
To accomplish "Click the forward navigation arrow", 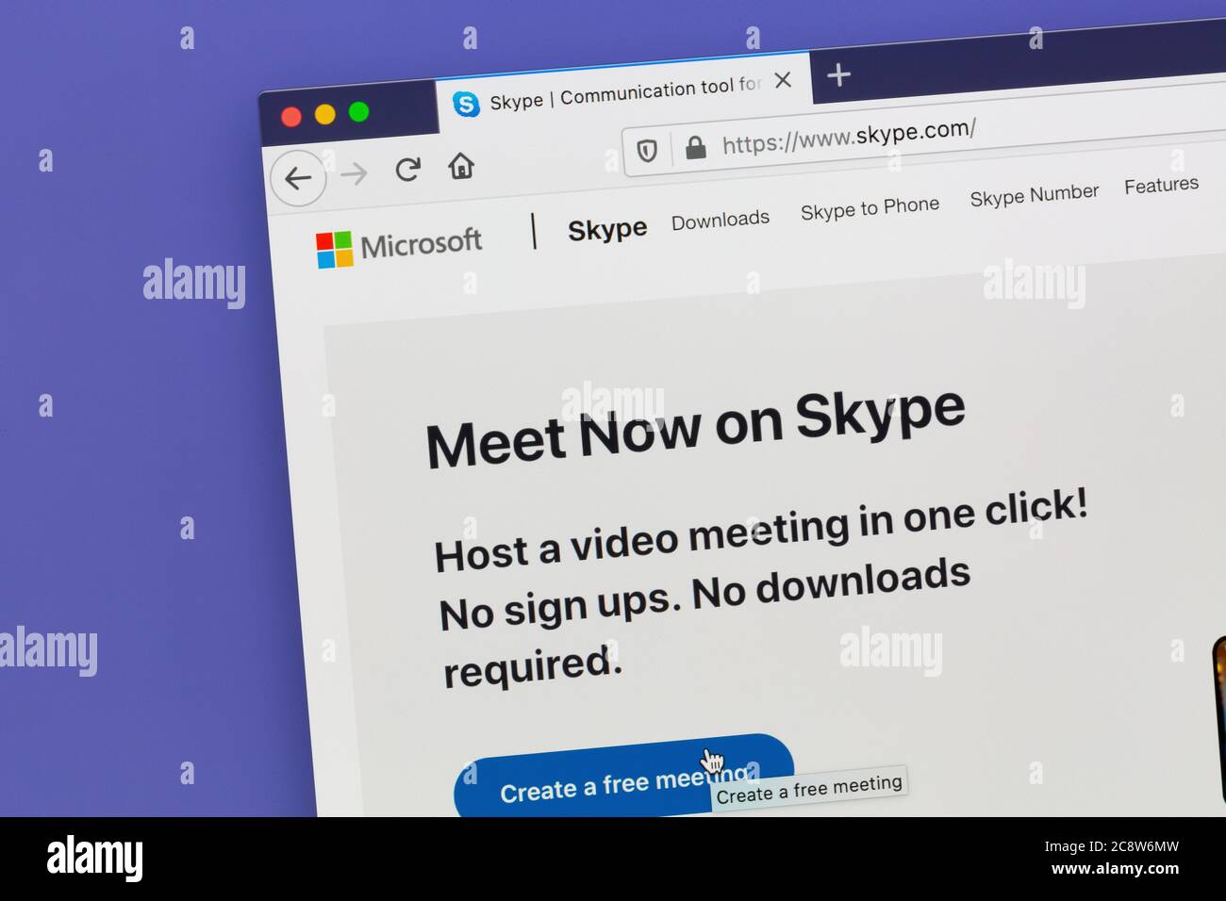I will pyautogui.click(x=355, y=173).
